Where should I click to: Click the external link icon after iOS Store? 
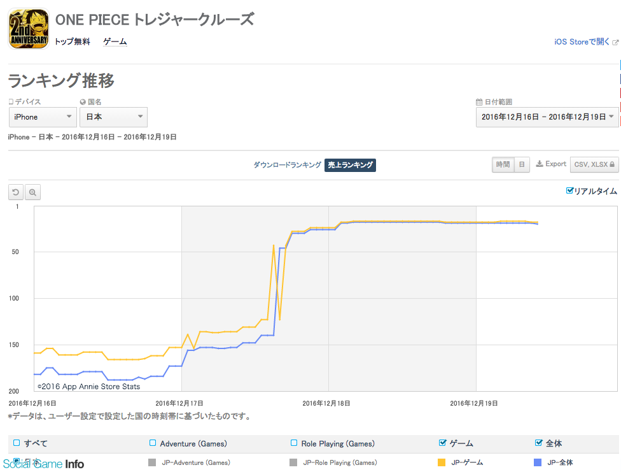coord(615,42)
